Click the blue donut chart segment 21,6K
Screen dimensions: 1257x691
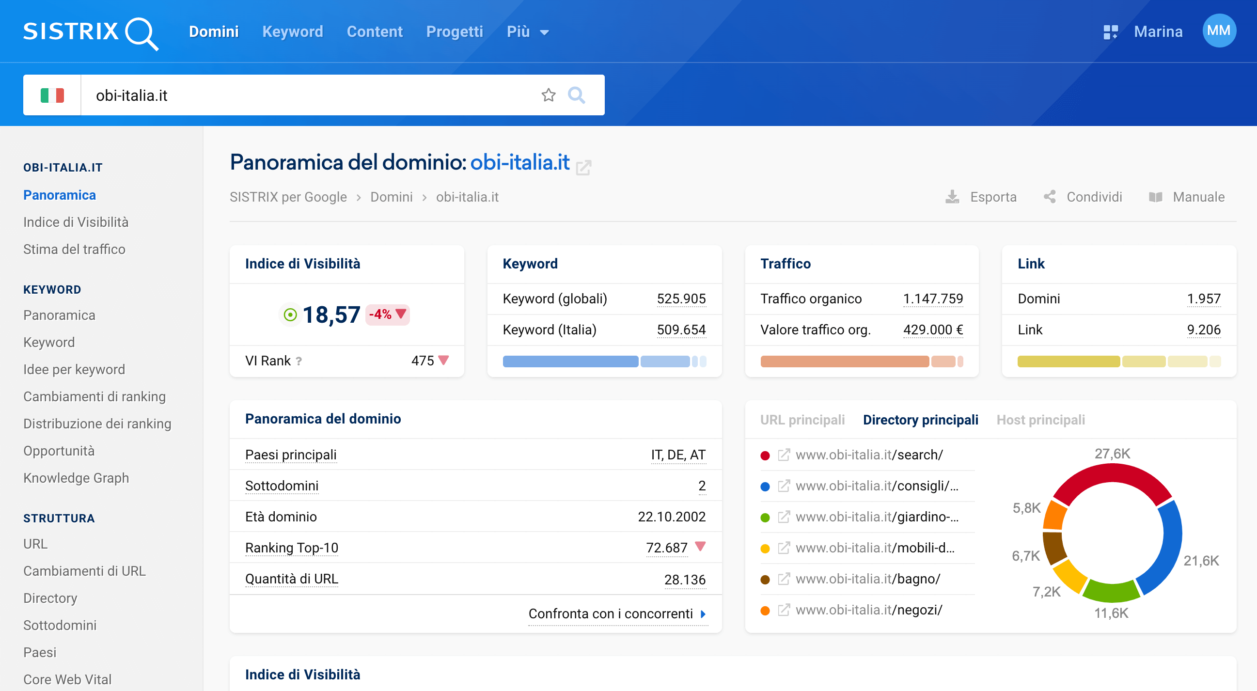tap(1170, 548)
